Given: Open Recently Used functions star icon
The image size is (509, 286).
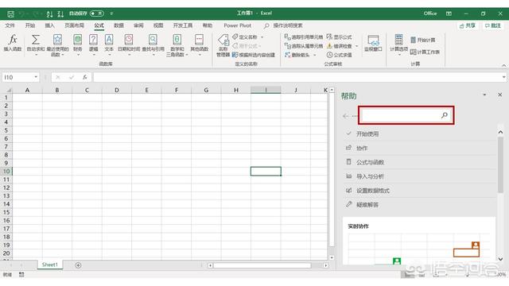Looking at the screenshot, I should tap(57, 40).
